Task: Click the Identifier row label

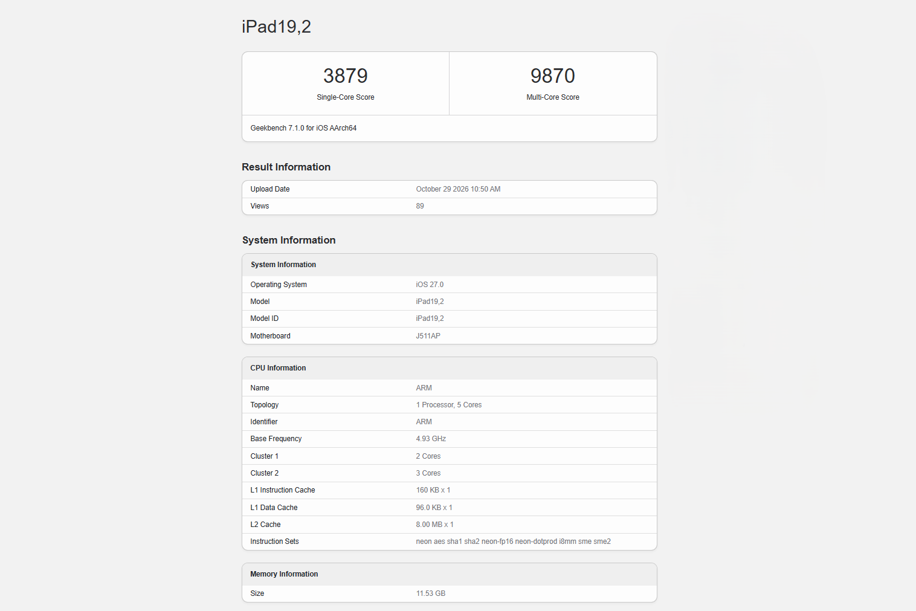Action: point(264,422)
